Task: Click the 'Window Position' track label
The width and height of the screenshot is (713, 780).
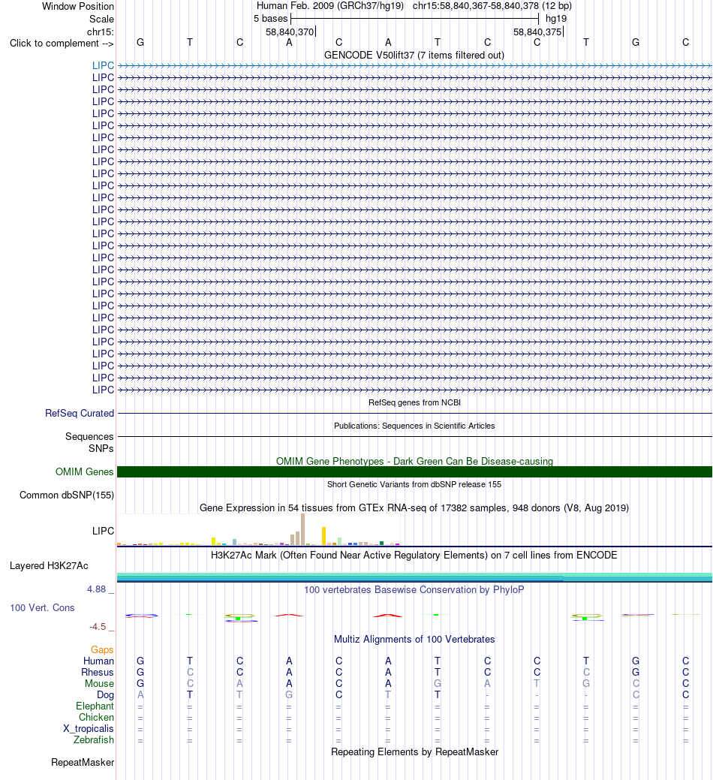Action: 77,7
